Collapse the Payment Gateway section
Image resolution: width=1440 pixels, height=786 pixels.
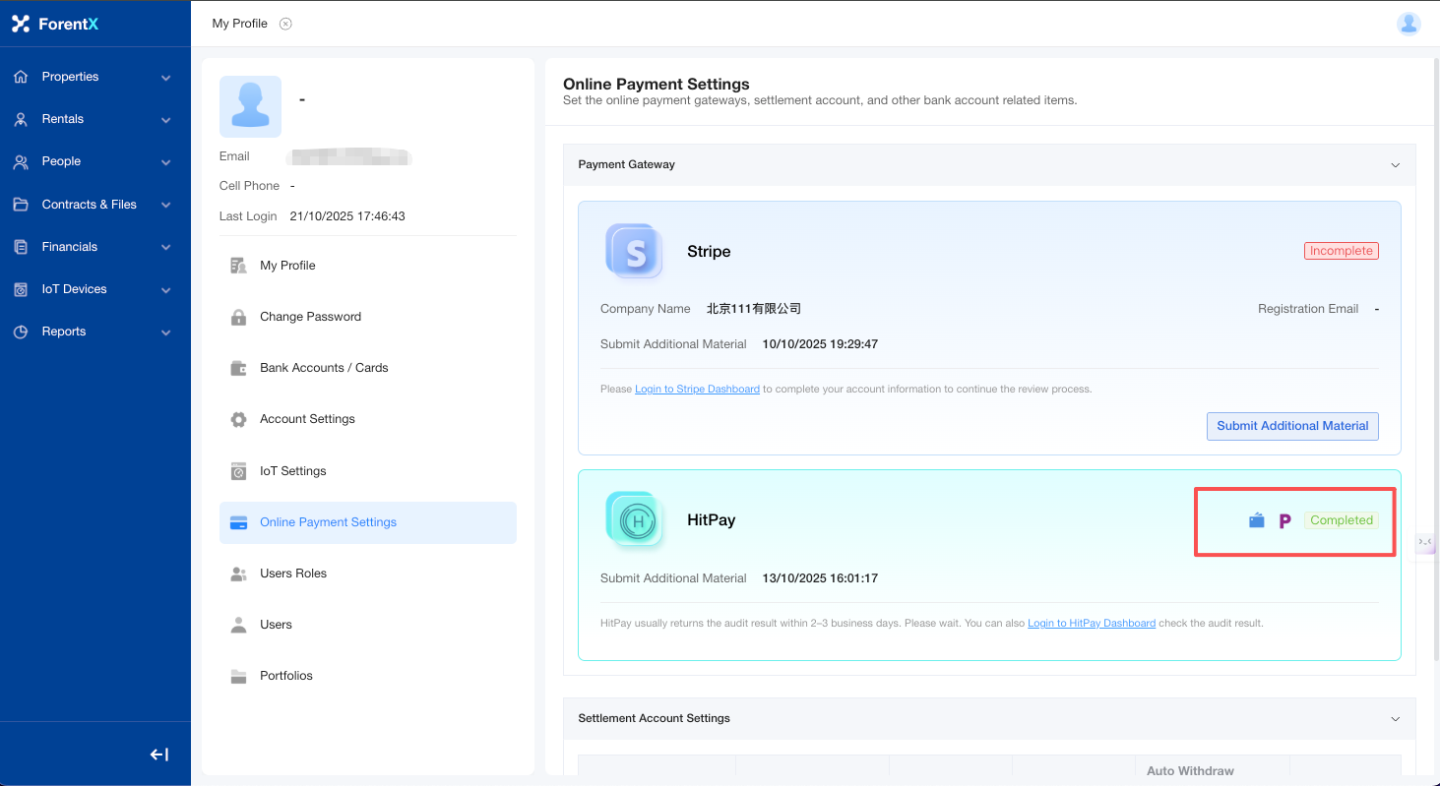pos(1395,165)
